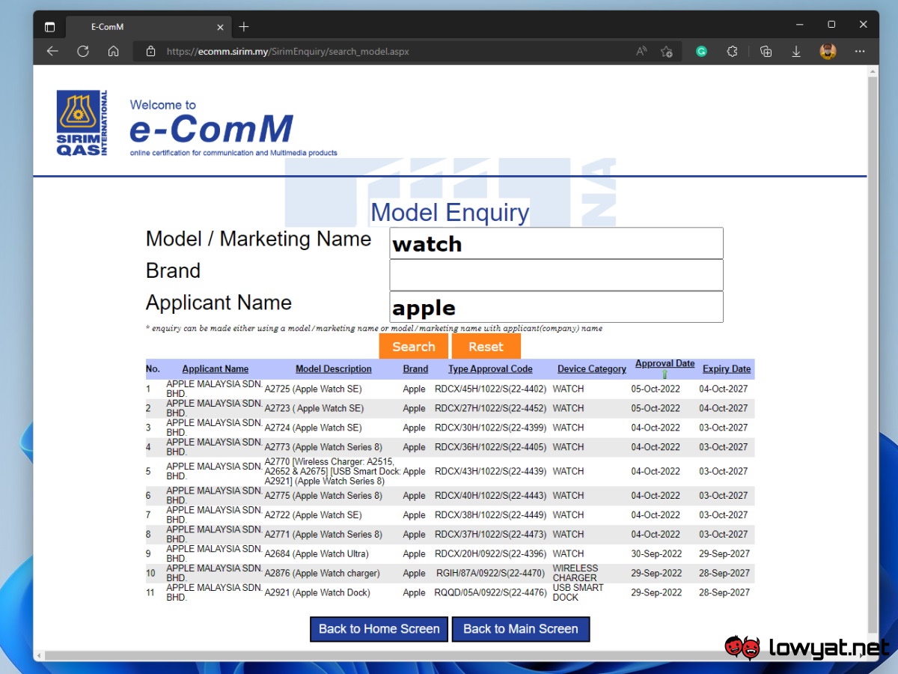
Task: Select A2725 (Apple Watch SE) cell
Action: pyautogui.click(x=314, y=389)
